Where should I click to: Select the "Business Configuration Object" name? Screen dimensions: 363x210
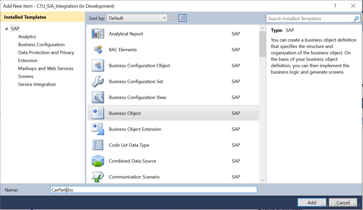pyautogui.click(x=139, y=66)
